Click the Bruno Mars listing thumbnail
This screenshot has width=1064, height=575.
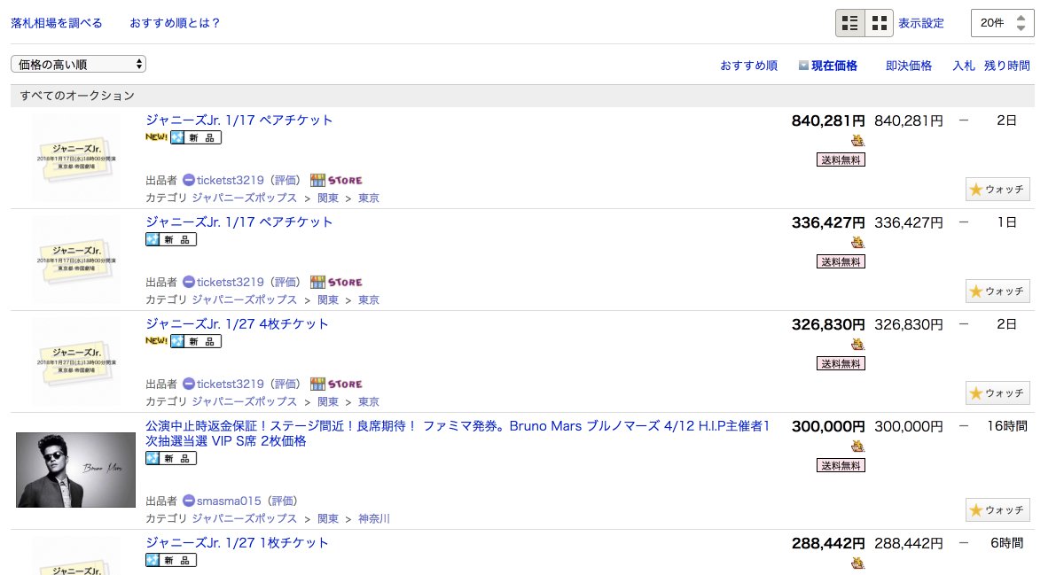75,470
